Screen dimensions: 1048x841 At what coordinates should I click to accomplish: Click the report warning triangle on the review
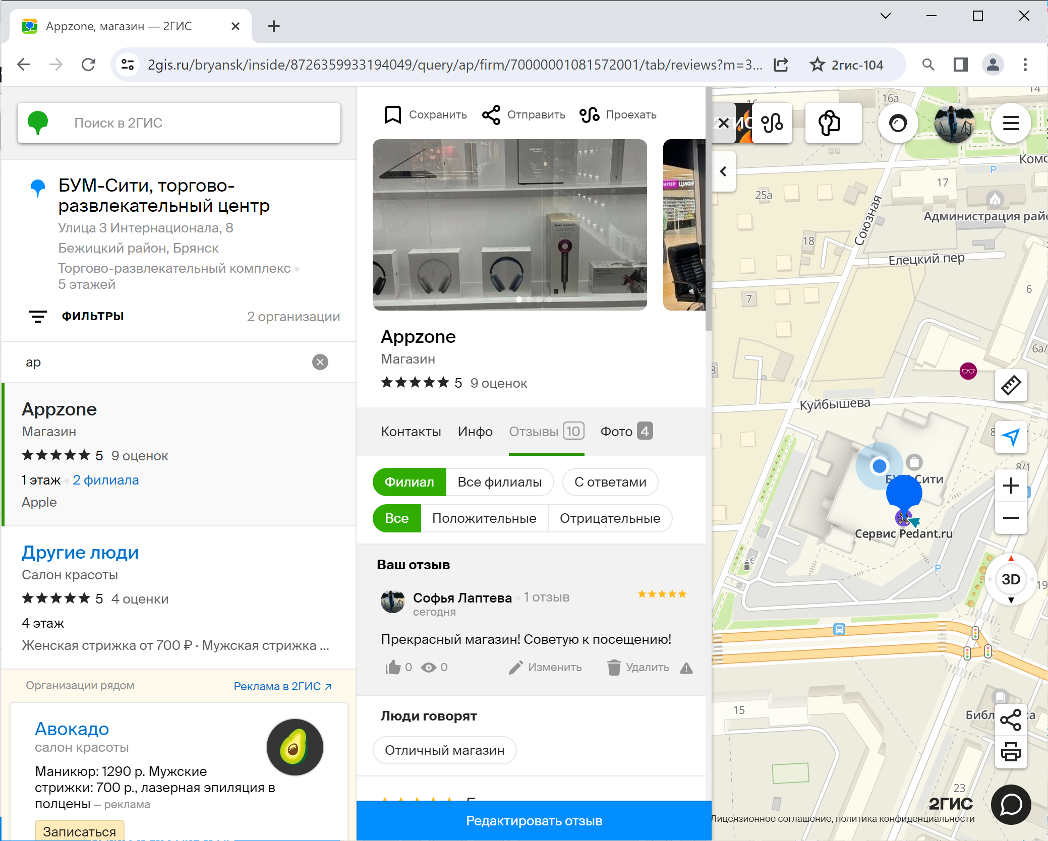click(686, 668)
